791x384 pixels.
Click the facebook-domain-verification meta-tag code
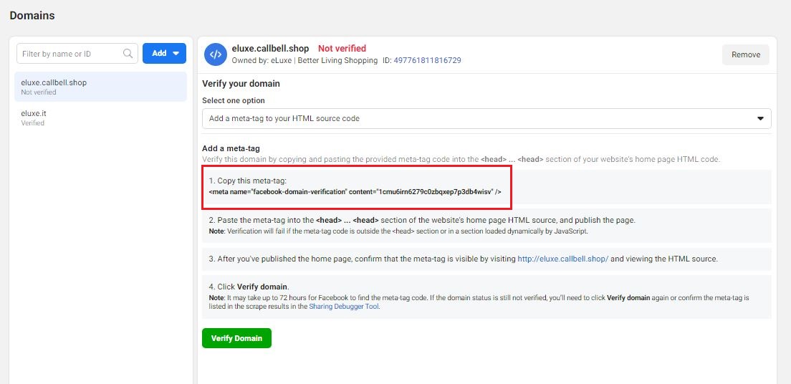click(x=355, y=192)
